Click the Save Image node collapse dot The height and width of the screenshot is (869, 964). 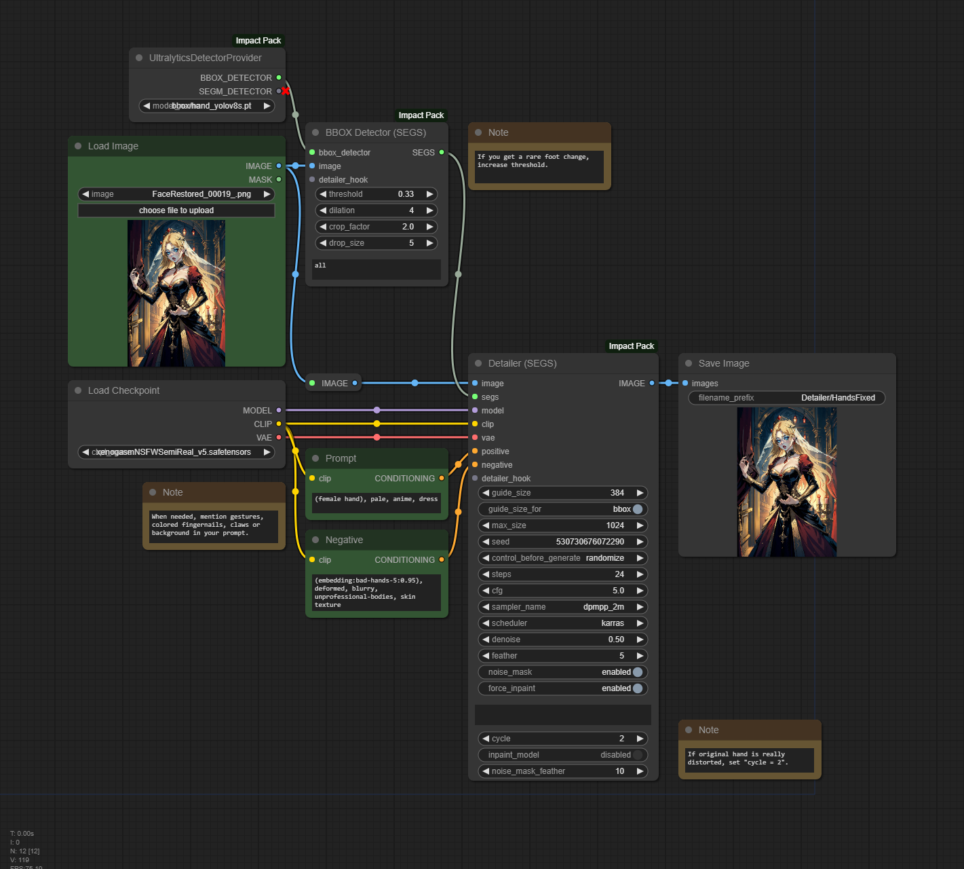point(689,363)
